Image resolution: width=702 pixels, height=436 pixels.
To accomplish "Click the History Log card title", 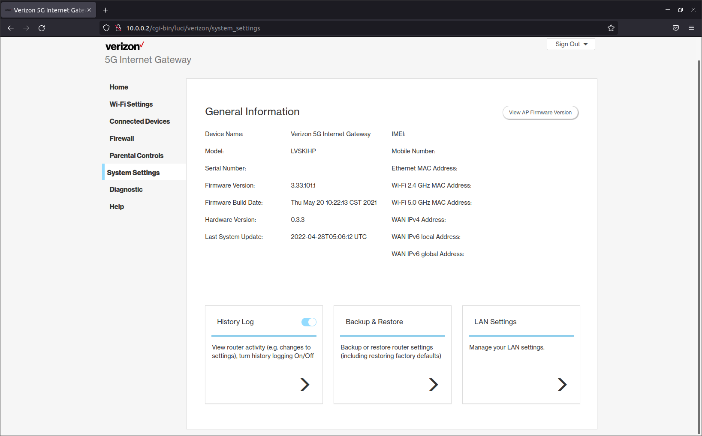I will (x=235, y=322).
